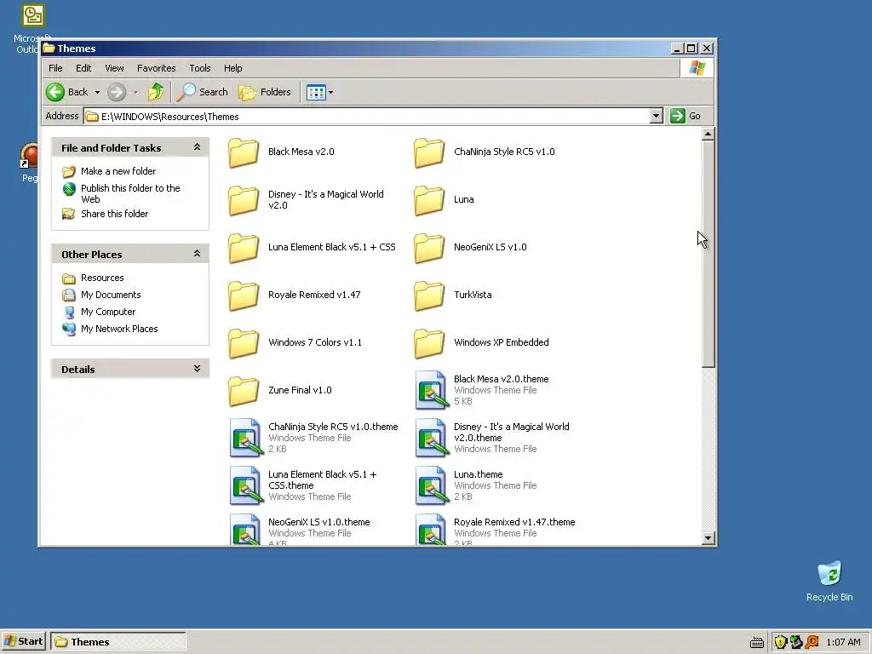Image resolution: width=872 pixels, height=654 pixels.
Task: Click the keyboard icon in system tray
Action: coord(757,643)
